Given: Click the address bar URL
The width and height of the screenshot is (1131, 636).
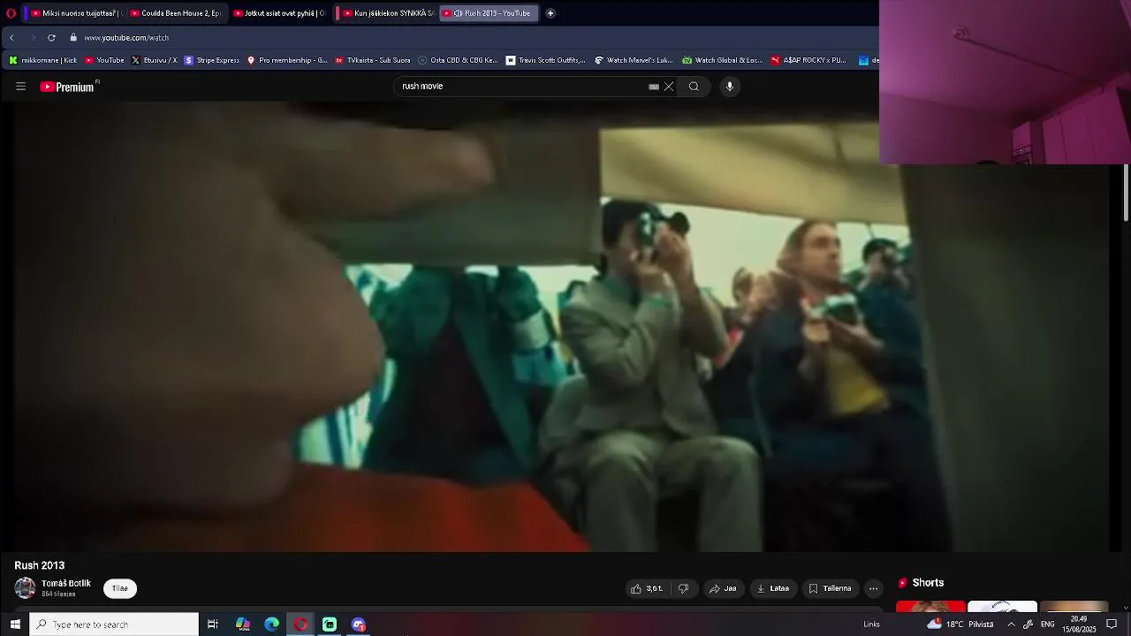Looking at the screenshot, I should coord(126,38).
